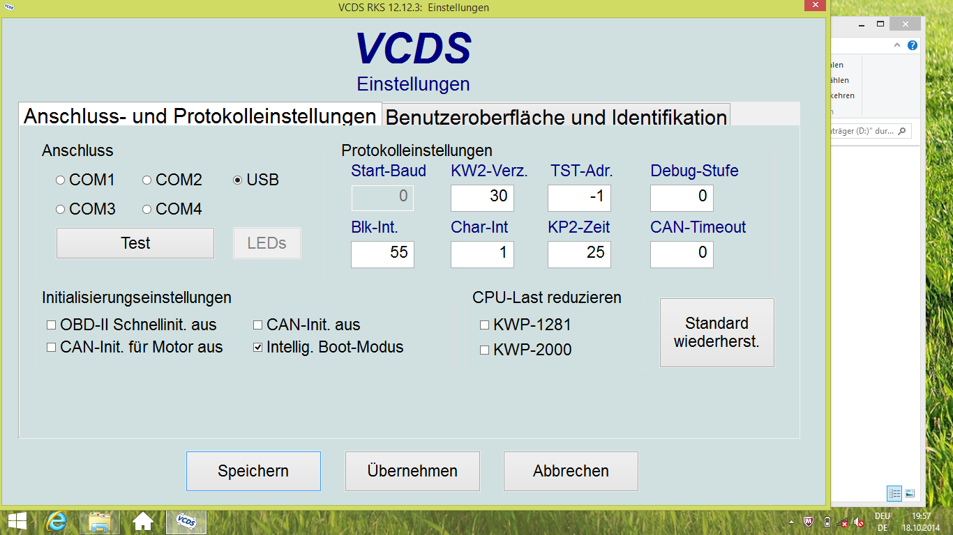Click Standard wiederherst. button
The height and width of the screenshot is (535, 953).
tap(716, 332)
